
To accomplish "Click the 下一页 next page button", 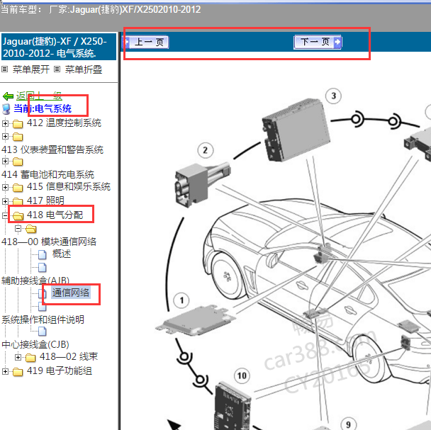I will coord(318,42).
